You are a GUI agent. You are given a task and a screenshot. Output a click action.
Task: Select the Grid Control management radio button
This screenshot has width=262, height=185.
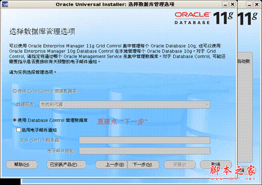point(15,91)
